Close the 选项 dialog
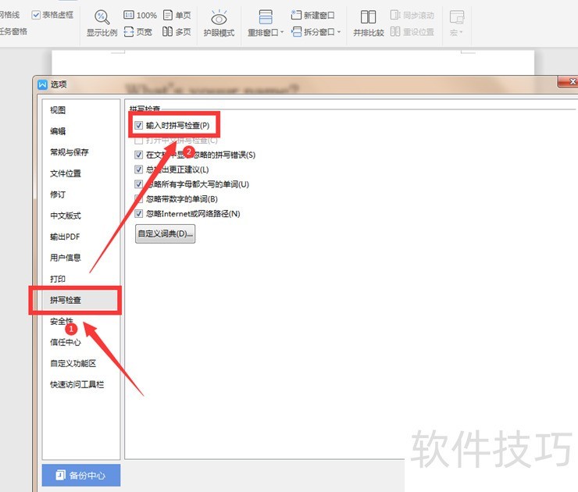The width and height of the screenshot is (578, 492). 569,82
